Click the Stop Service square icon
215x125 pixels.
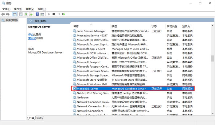(x=54, y=14)
